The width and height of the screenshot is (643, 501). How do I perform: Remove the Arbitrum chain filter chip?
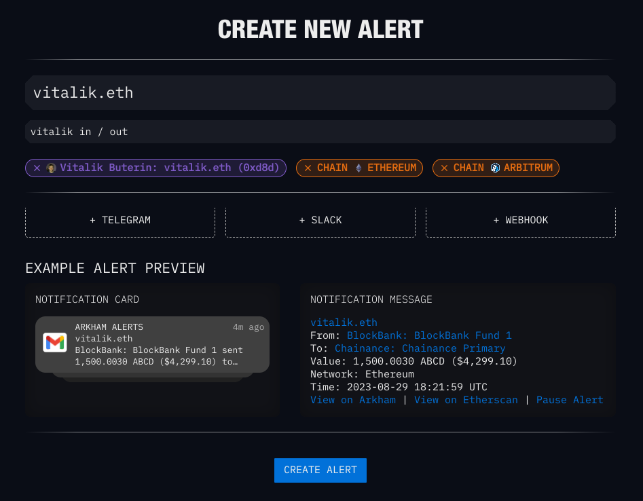[444, 168]
